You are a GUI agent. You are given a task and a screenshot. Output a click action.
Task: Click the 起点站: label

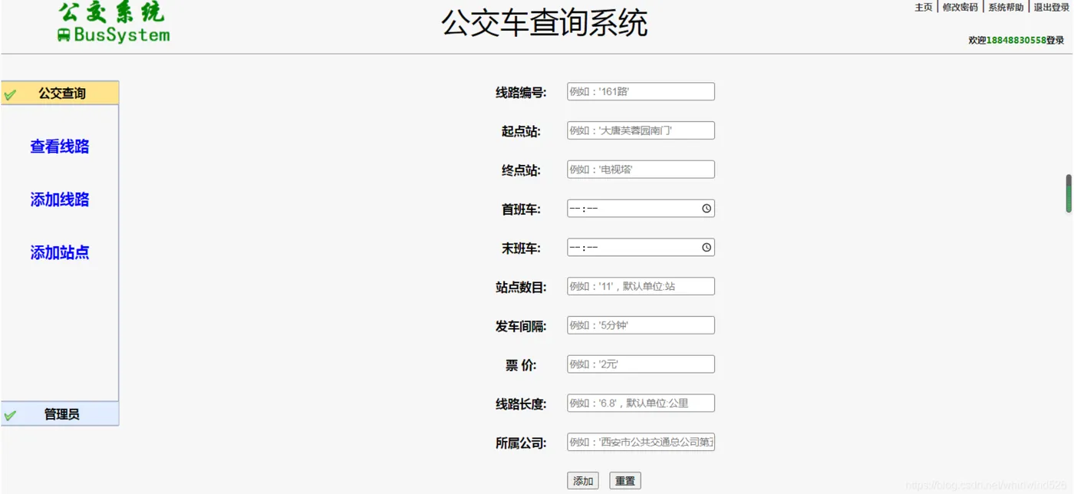point(521,132)
